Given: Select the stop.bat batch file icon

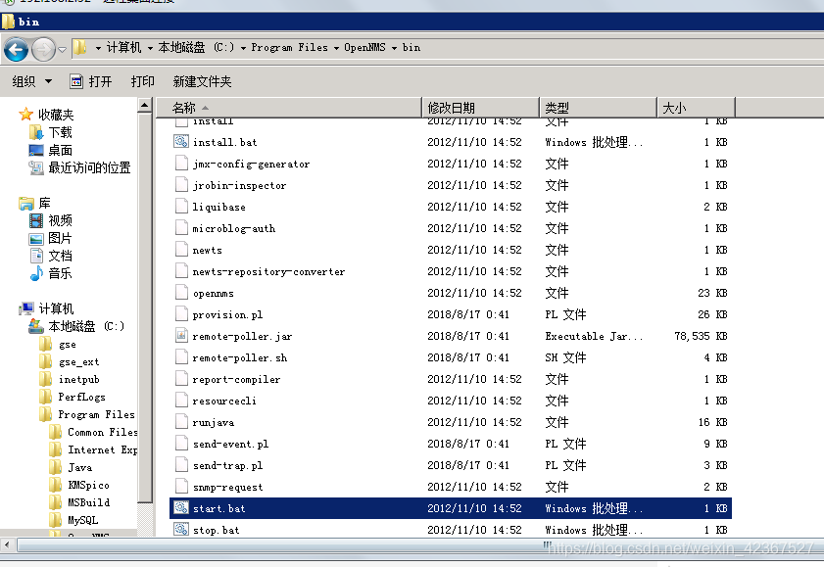Looking at the screenshot, I should (181, 529).
